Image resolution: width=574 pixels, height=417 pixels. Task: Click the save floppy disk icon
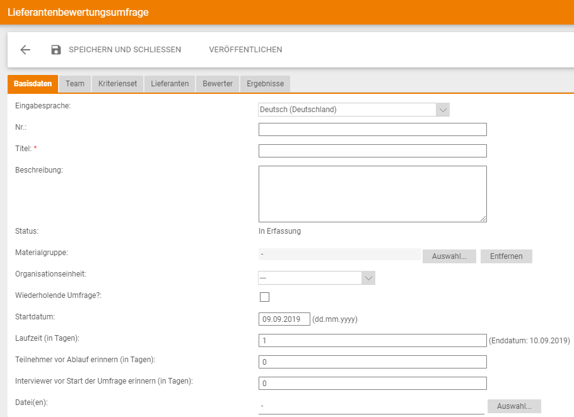click(56, 50)
